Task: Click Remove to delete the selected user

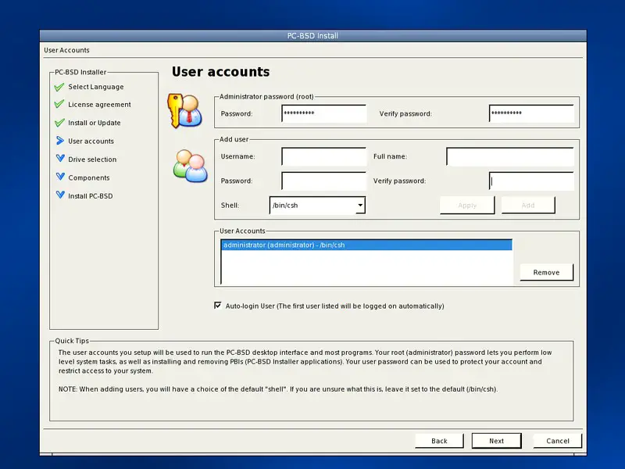Action: [x=546, y=272]
